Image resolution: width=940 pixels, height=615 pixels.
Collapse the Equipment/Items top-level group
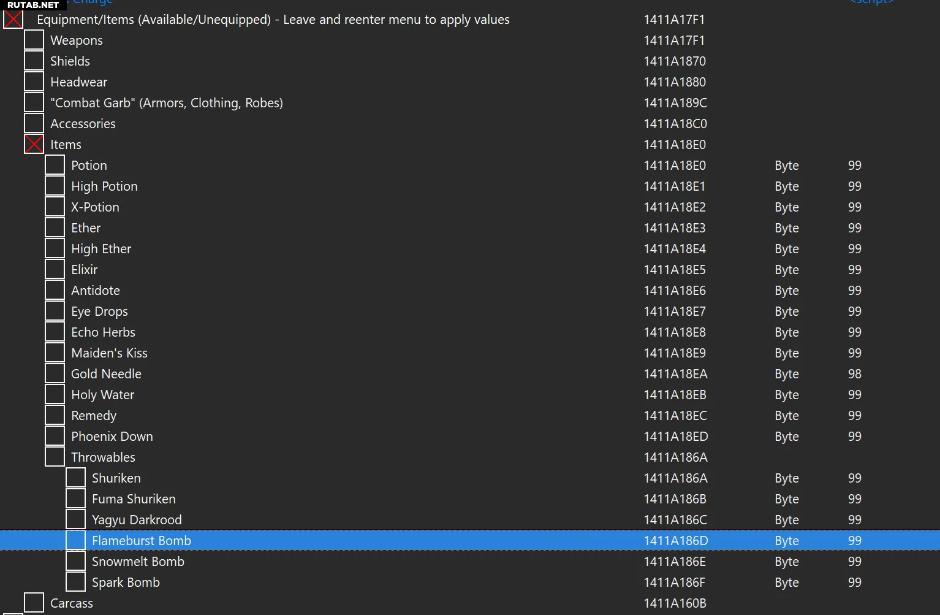coord(13,20)
